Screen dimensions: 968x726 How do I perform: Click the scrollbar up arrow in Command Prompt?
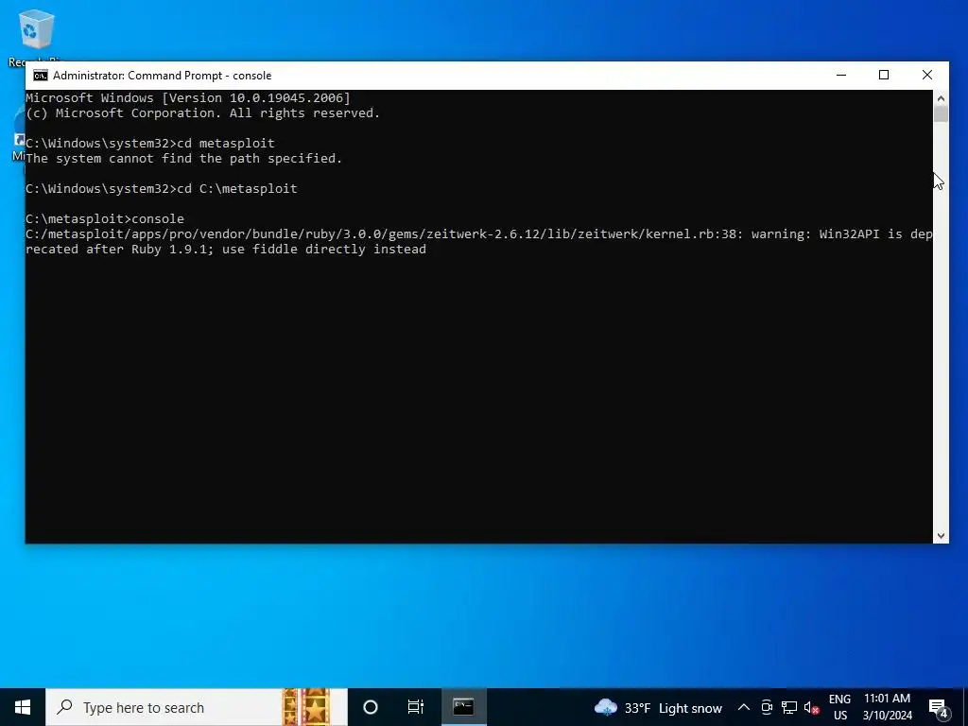click(x=941, y=97)
